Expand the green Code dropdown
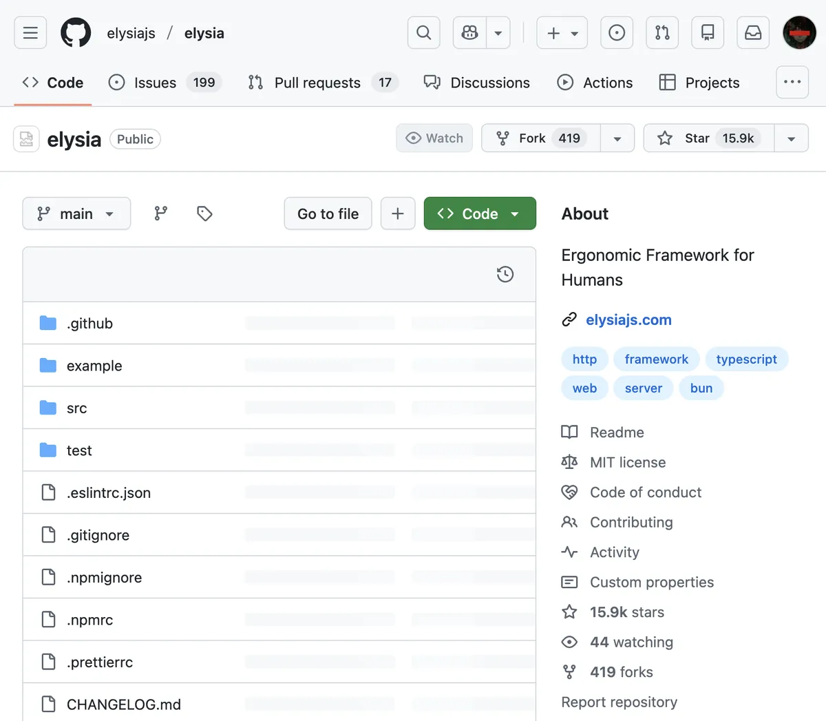Viewport: 826px width, 721px height. pos(480,213)
